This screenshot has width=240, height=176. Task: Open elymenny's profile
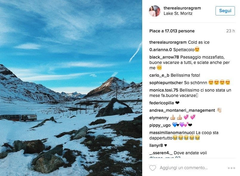coord(159,118)
